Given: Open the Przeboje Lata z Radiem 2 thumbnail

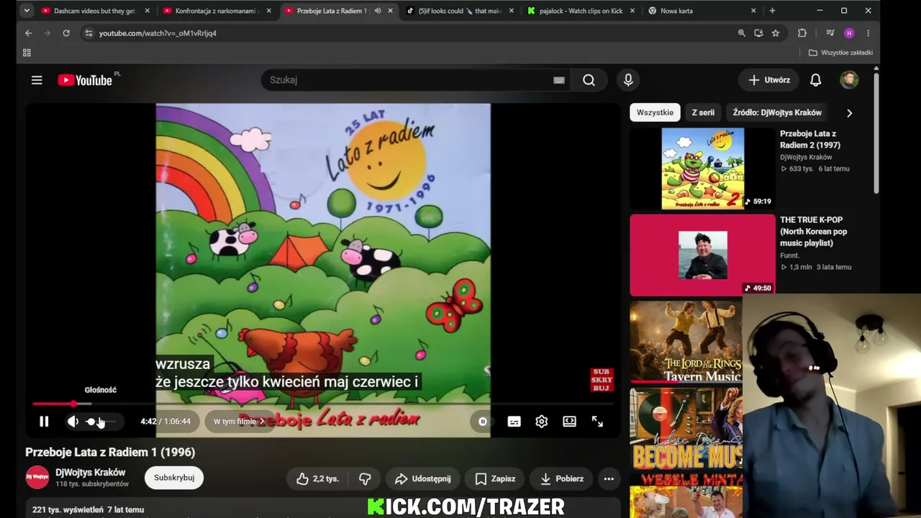Looking at the screenshot, I should [x=703, y=169].
